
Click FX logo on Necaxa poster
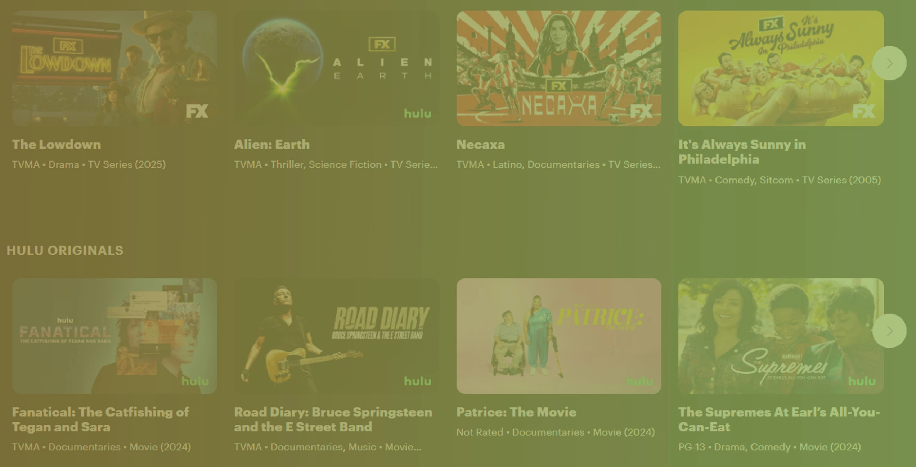641,111
